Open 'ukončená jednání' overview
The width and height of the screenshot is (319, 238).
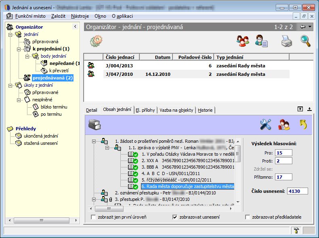click(41, 136)
